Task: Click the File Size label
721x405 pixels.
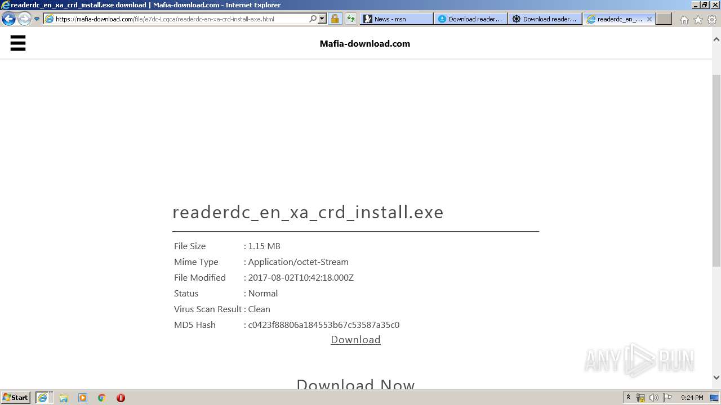Action: click(190, 246)
